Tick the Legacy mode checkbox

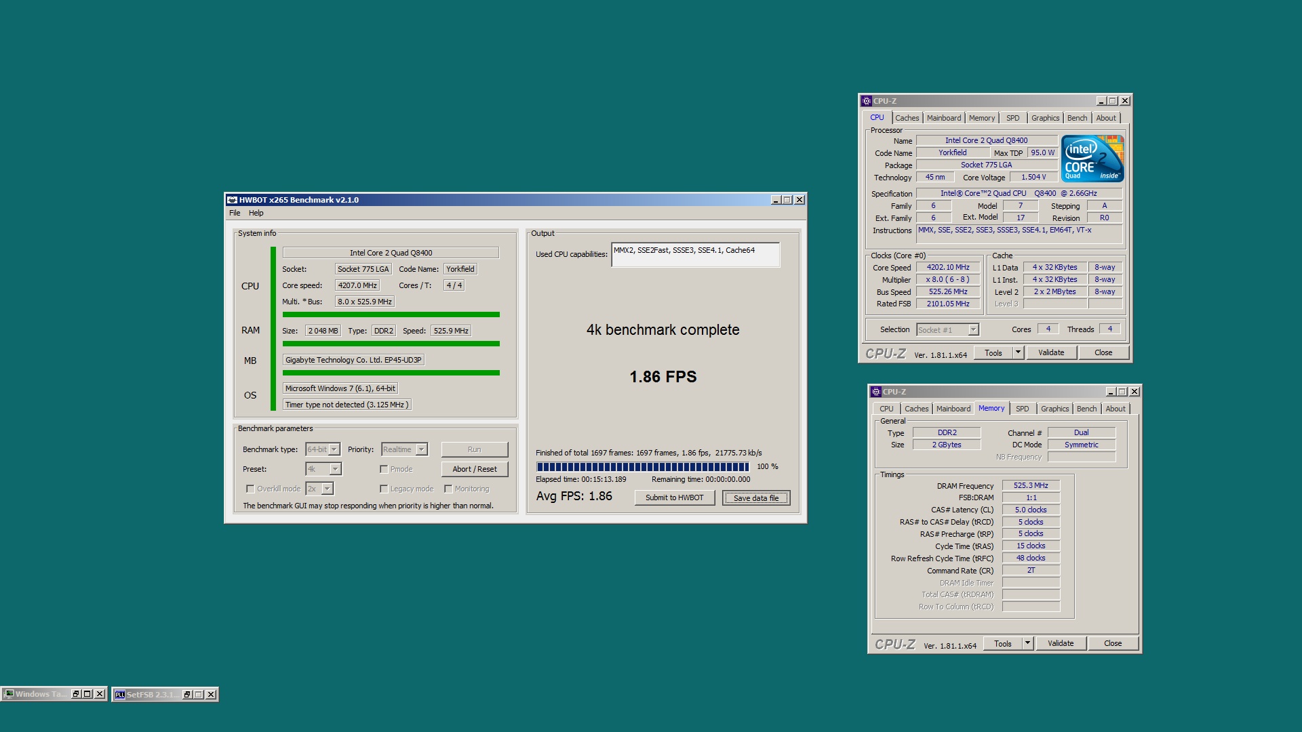pos(384,489)
